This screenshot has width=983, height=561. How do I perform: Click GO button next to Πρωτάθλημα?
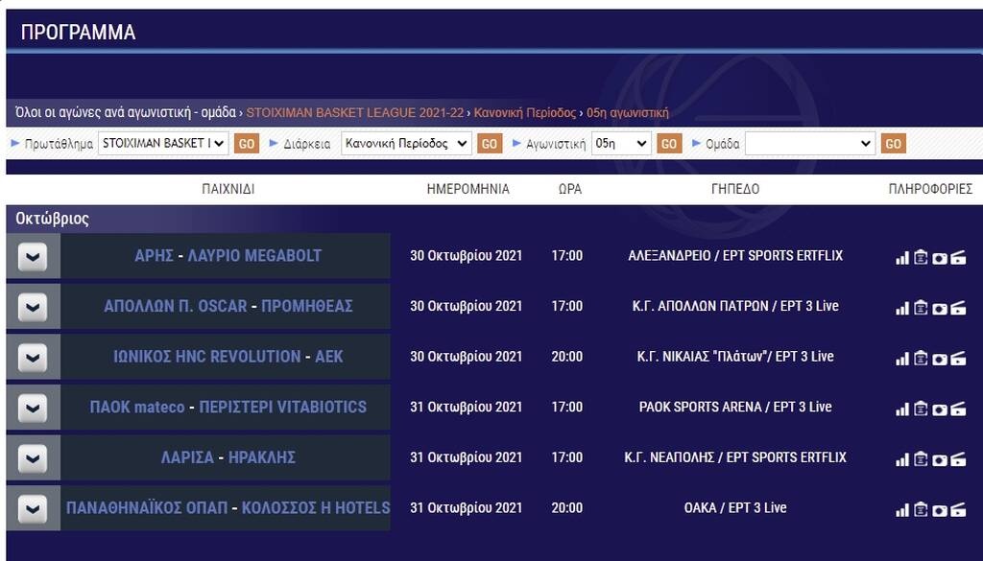tap(247, 144)
